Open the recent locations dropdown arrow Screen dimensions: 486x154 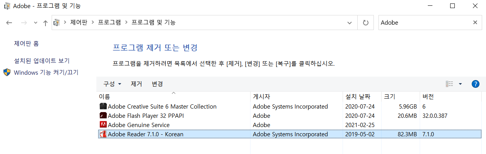tap(36, 23)
